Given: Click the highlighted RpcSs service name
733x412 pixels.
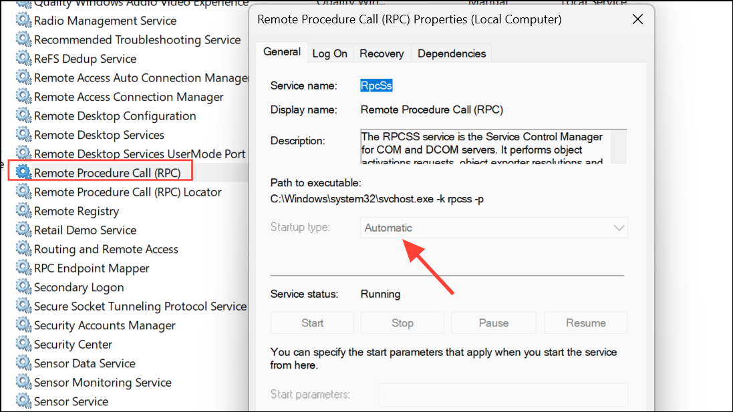Looking at the screenshot, I should point(376,85).
